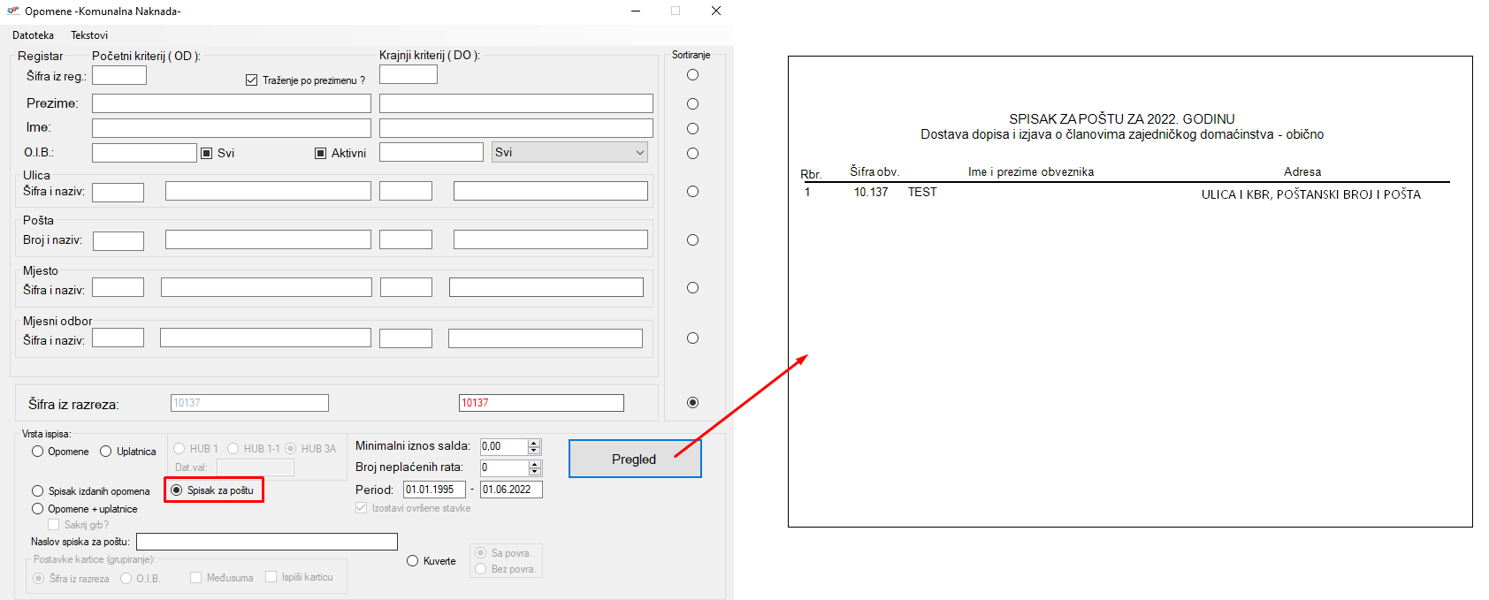Toggle 'Traženje po prezimenu' checkbox
The image size is (1489, 600).
pyautogui.click(x=252, y=80)
